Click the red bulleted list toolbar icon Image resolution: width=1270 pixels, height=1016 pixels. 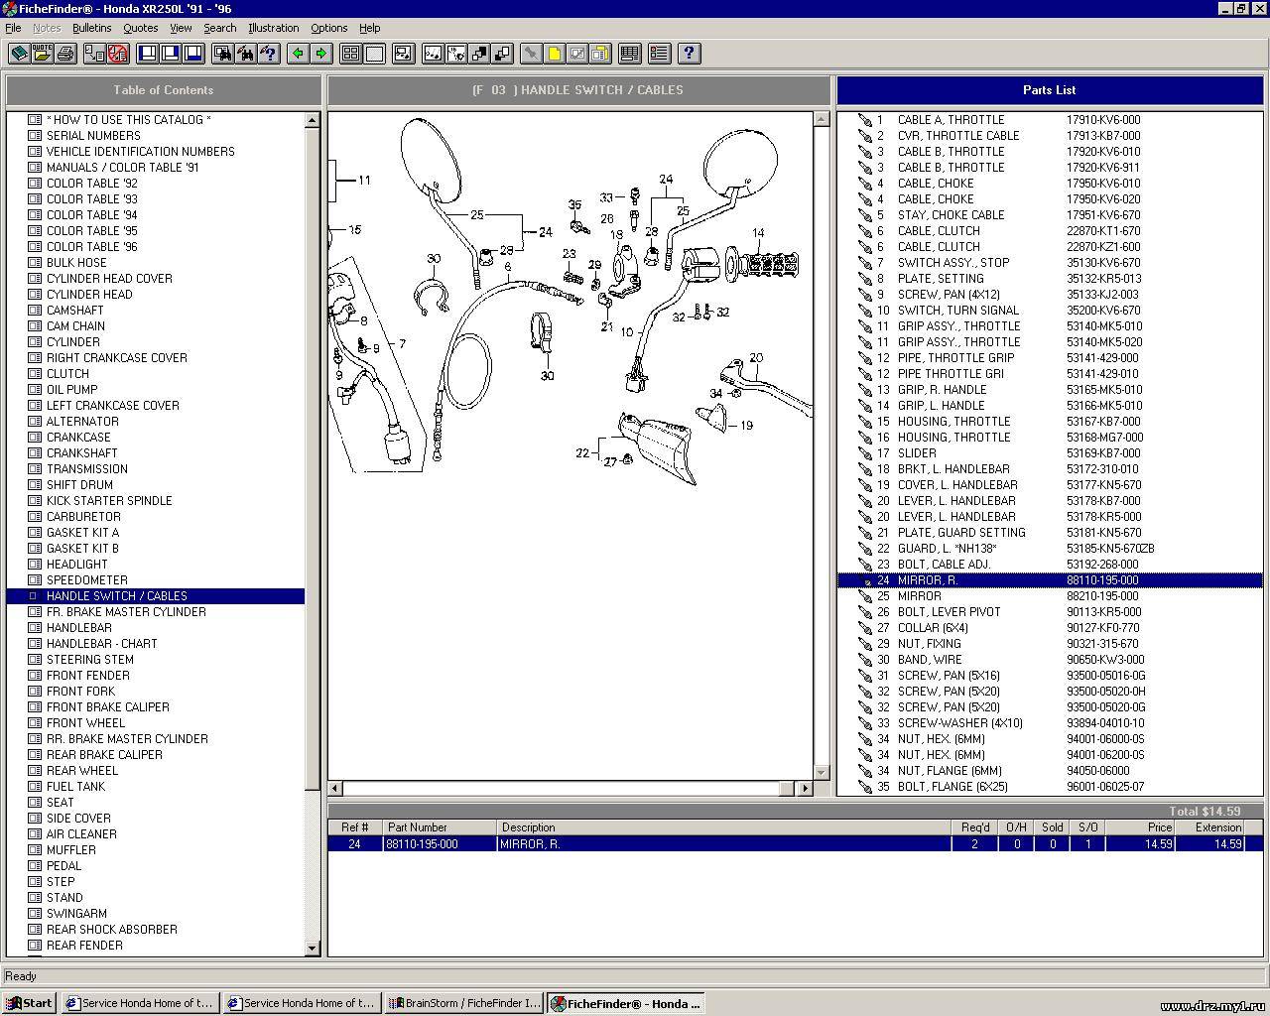click(x=659, y=54)
